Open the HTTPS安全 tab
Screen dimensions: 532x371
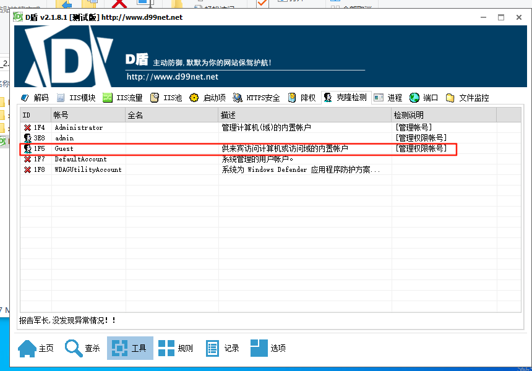[257, 98]
